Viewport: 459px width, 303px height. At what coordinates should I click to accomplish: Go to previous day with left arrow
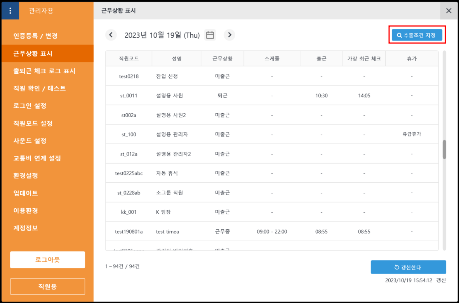111,35
